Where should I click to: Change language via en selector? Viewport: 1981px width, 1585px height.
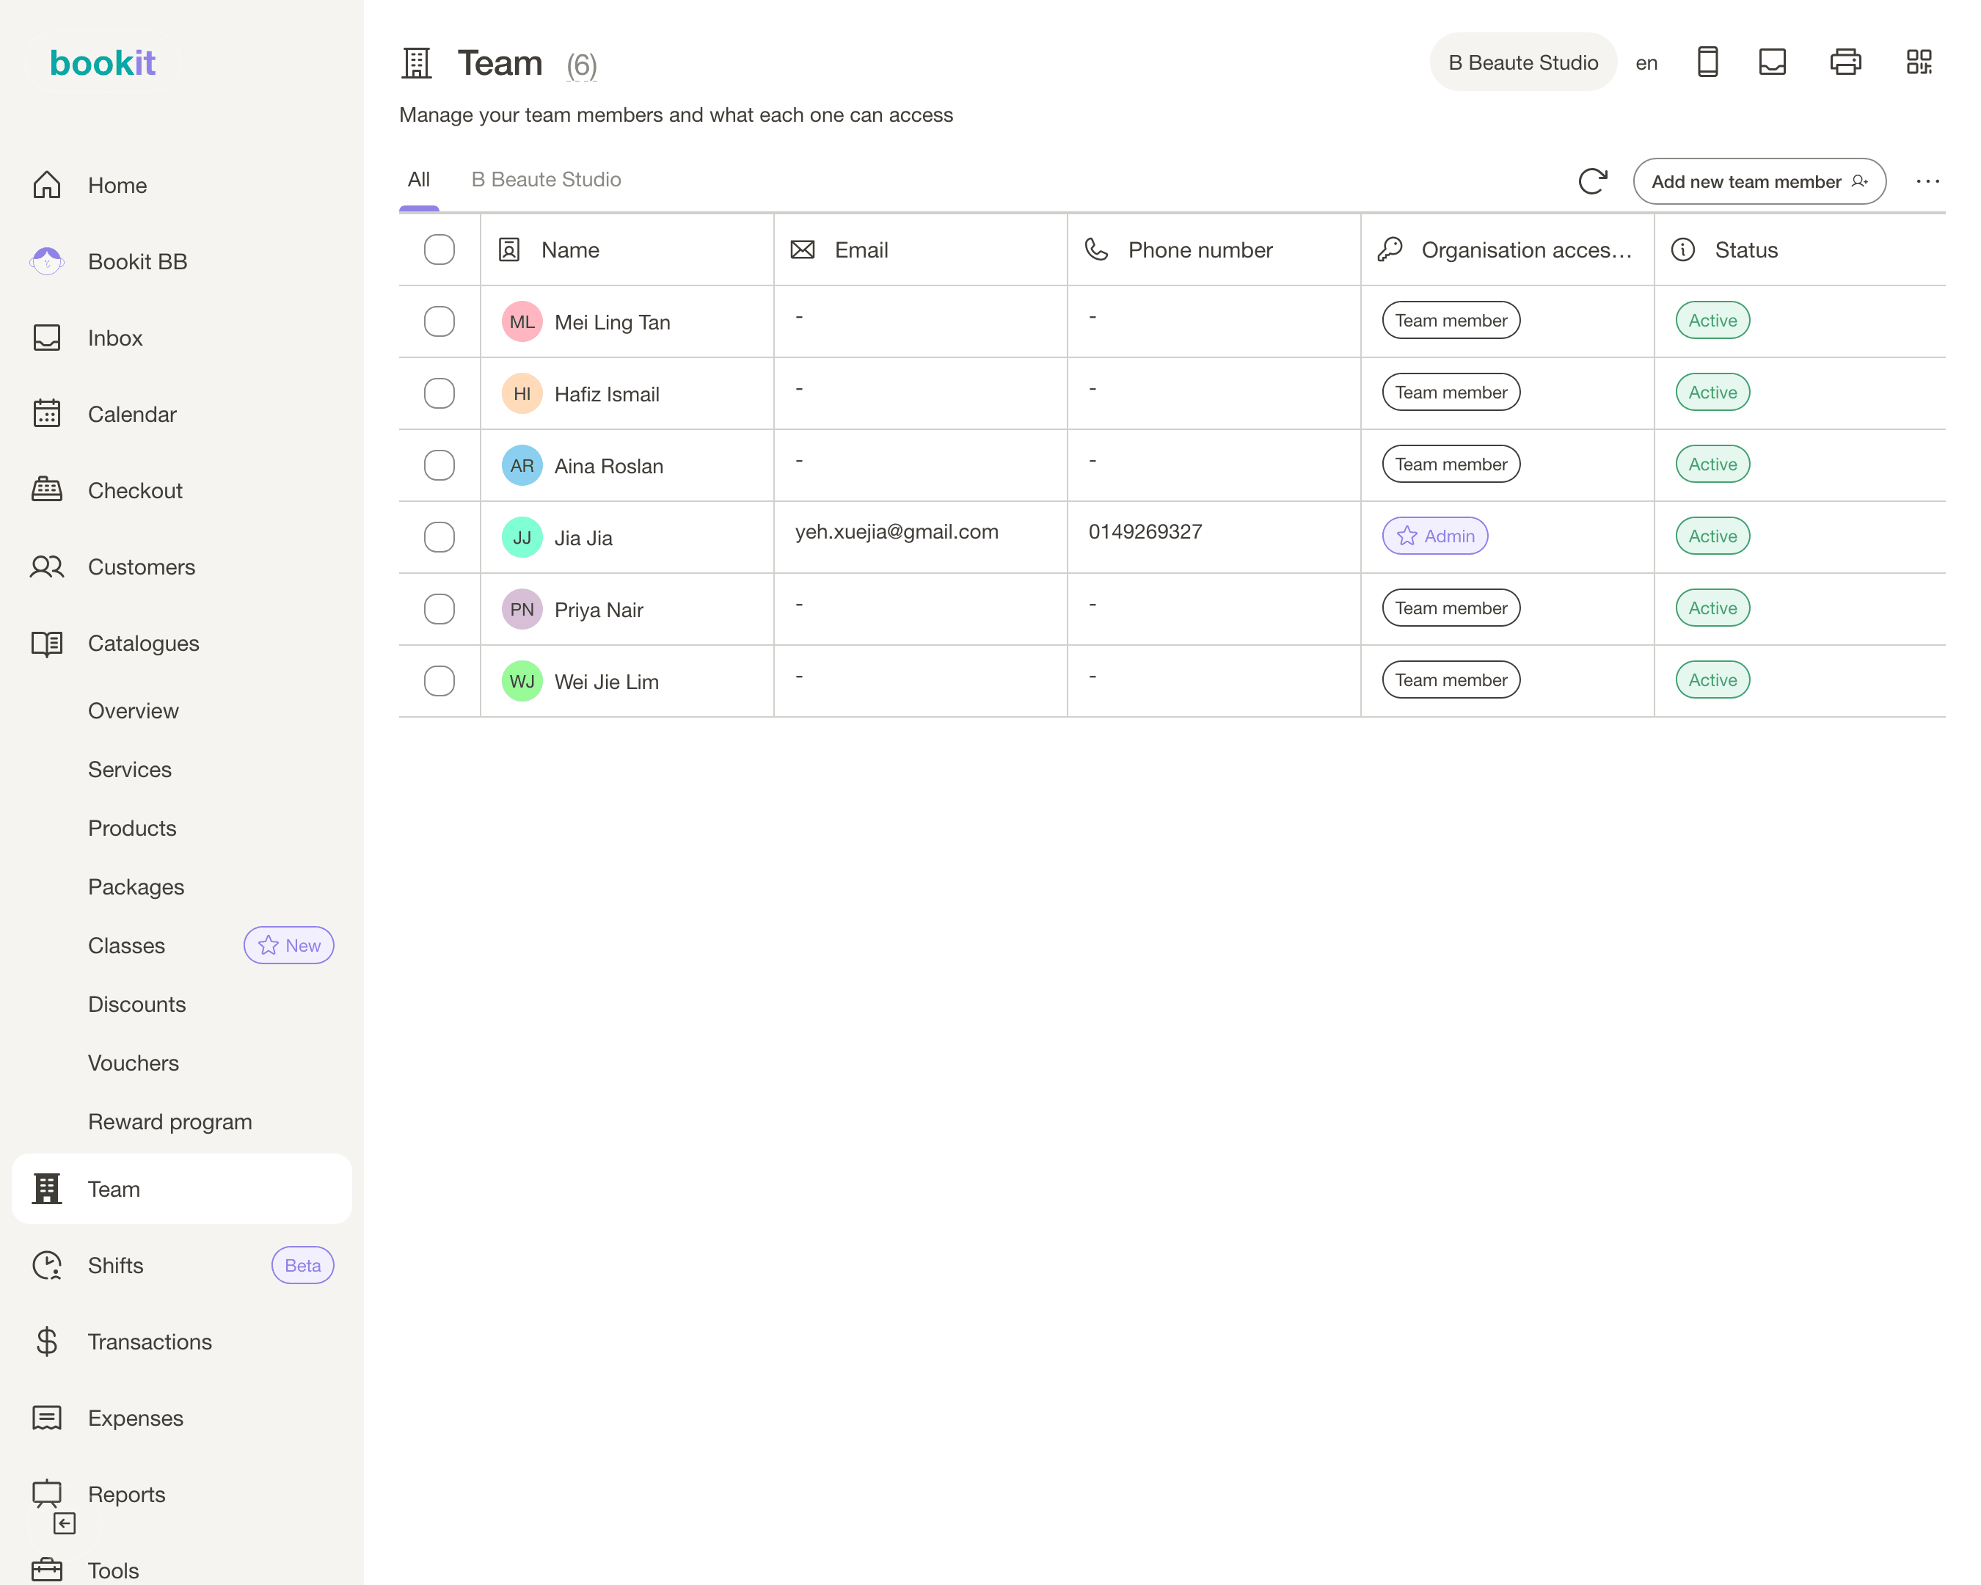pyautogui.click(x=1646, y=63)
